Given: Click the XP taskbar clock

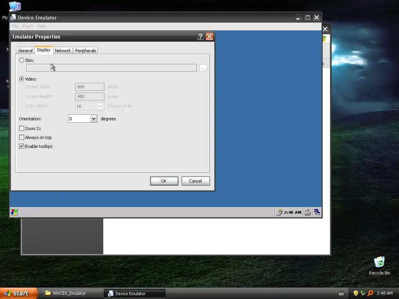Looking at the screenshot, I should pyautogui.click(x=385, y=293).
